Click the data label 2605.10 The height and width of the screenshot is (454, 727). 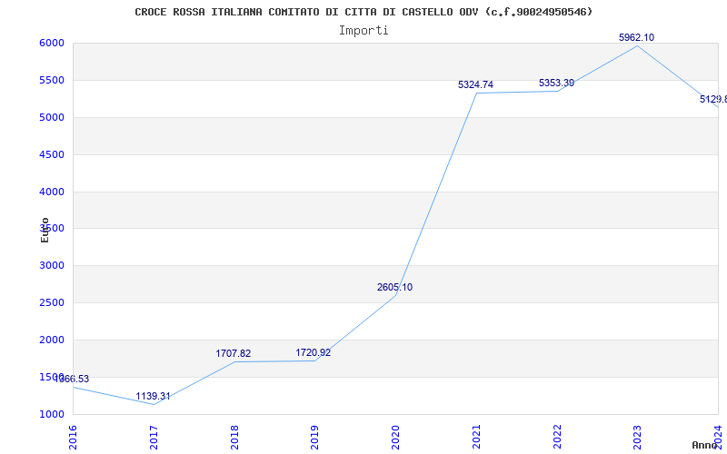394,287
